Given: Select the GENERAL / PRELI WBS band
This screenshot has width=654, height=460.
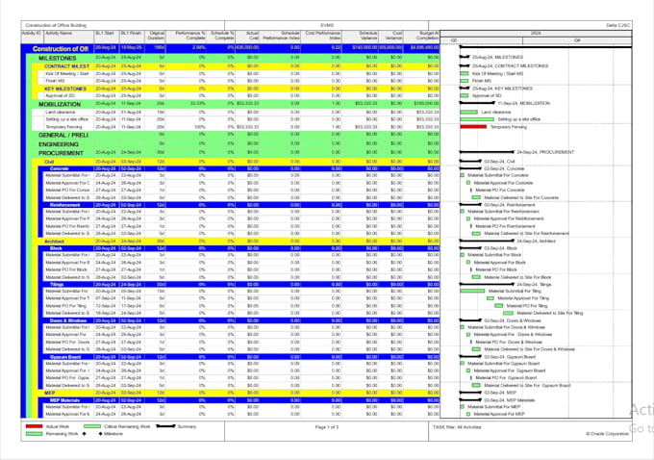Looking at the screenshot, I should (x=233, y=135).
